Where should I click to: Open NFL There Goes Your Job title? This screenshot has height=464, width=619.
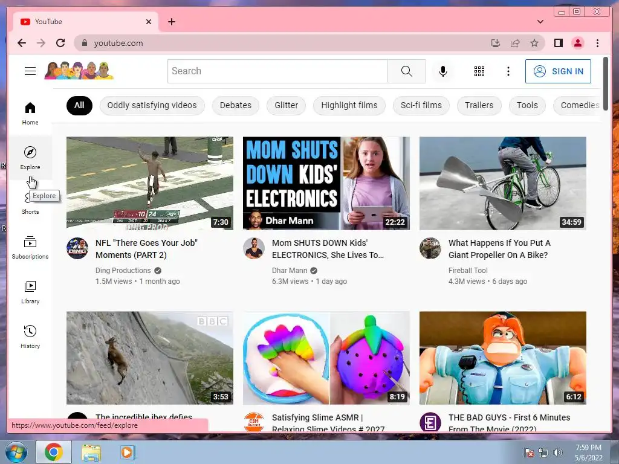146,249
